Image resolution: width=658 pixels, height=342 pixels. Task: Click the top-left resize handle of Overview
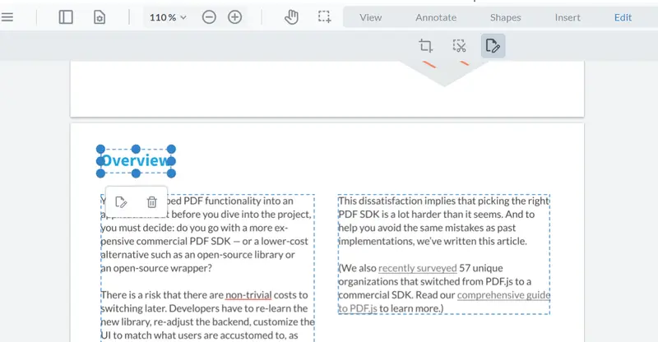click(100, 149)
